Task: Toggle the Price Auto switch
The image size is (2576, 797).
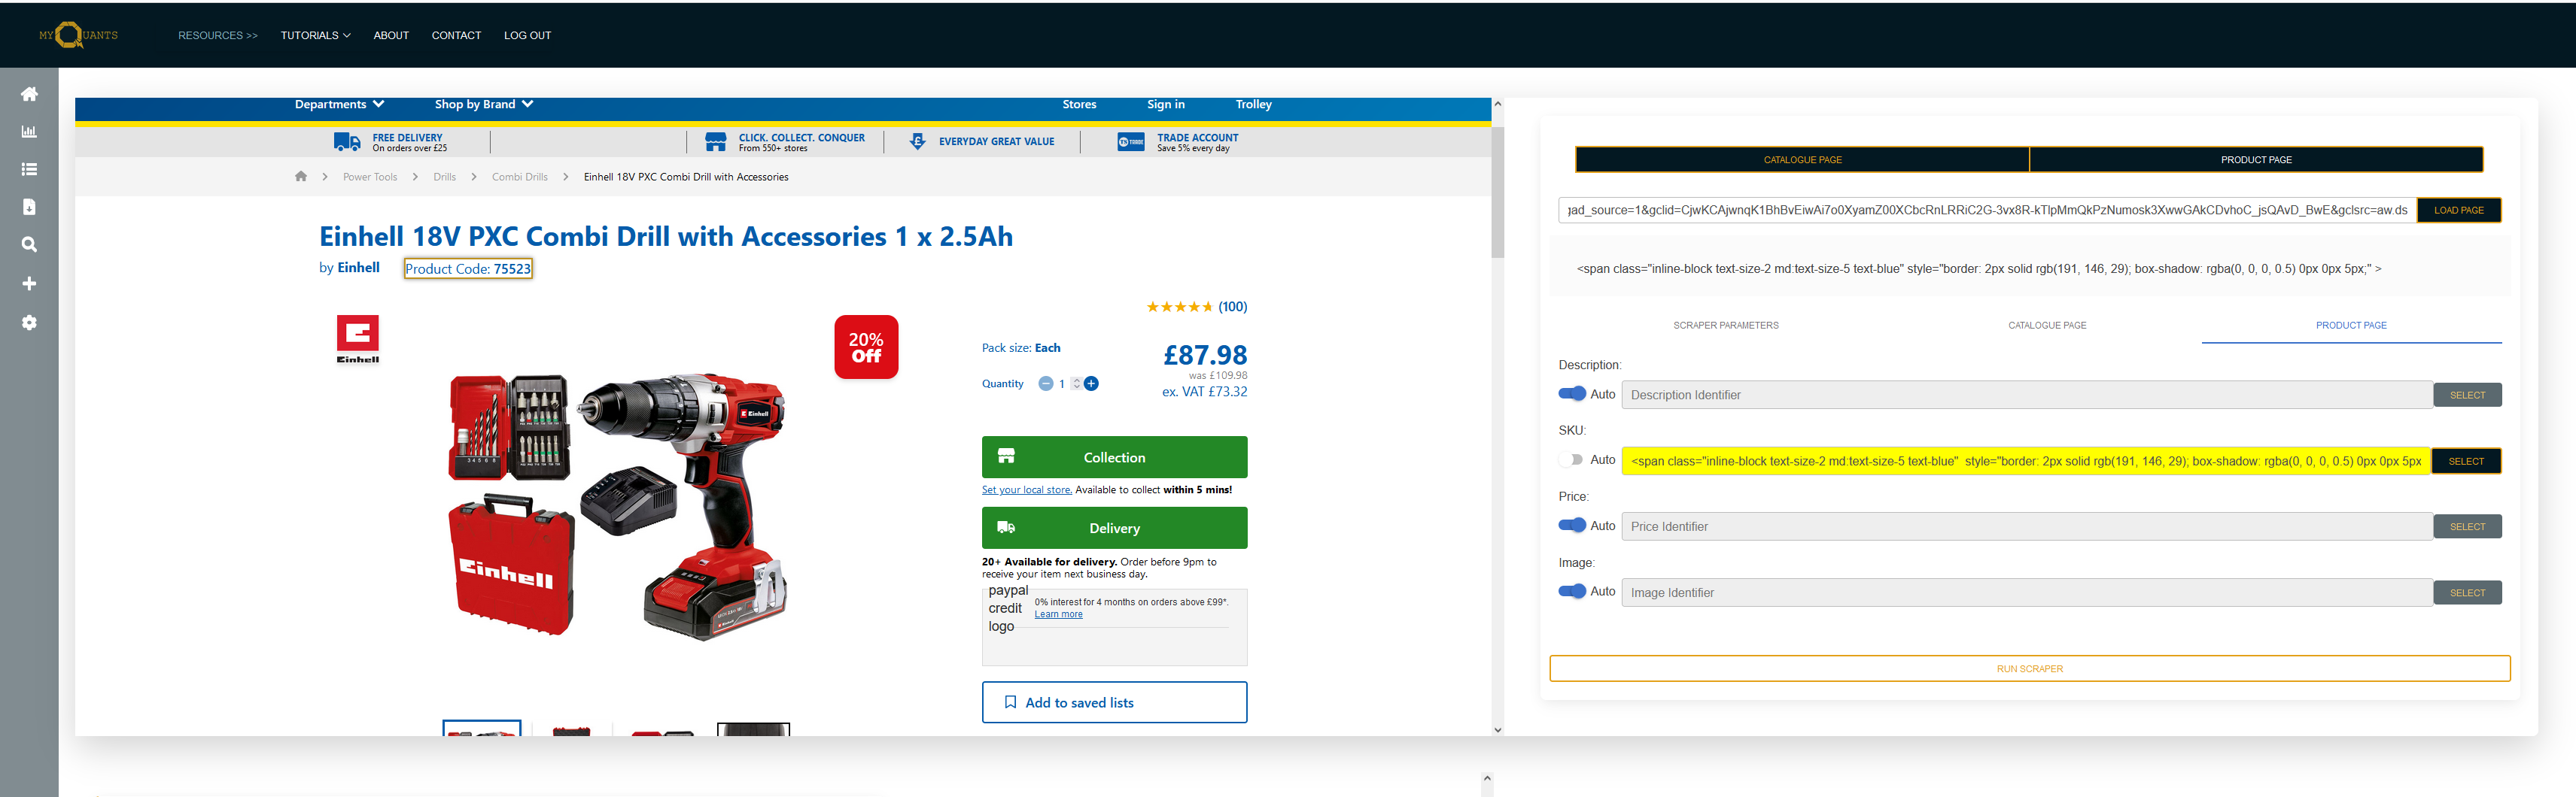Action: click(1572, 526)
